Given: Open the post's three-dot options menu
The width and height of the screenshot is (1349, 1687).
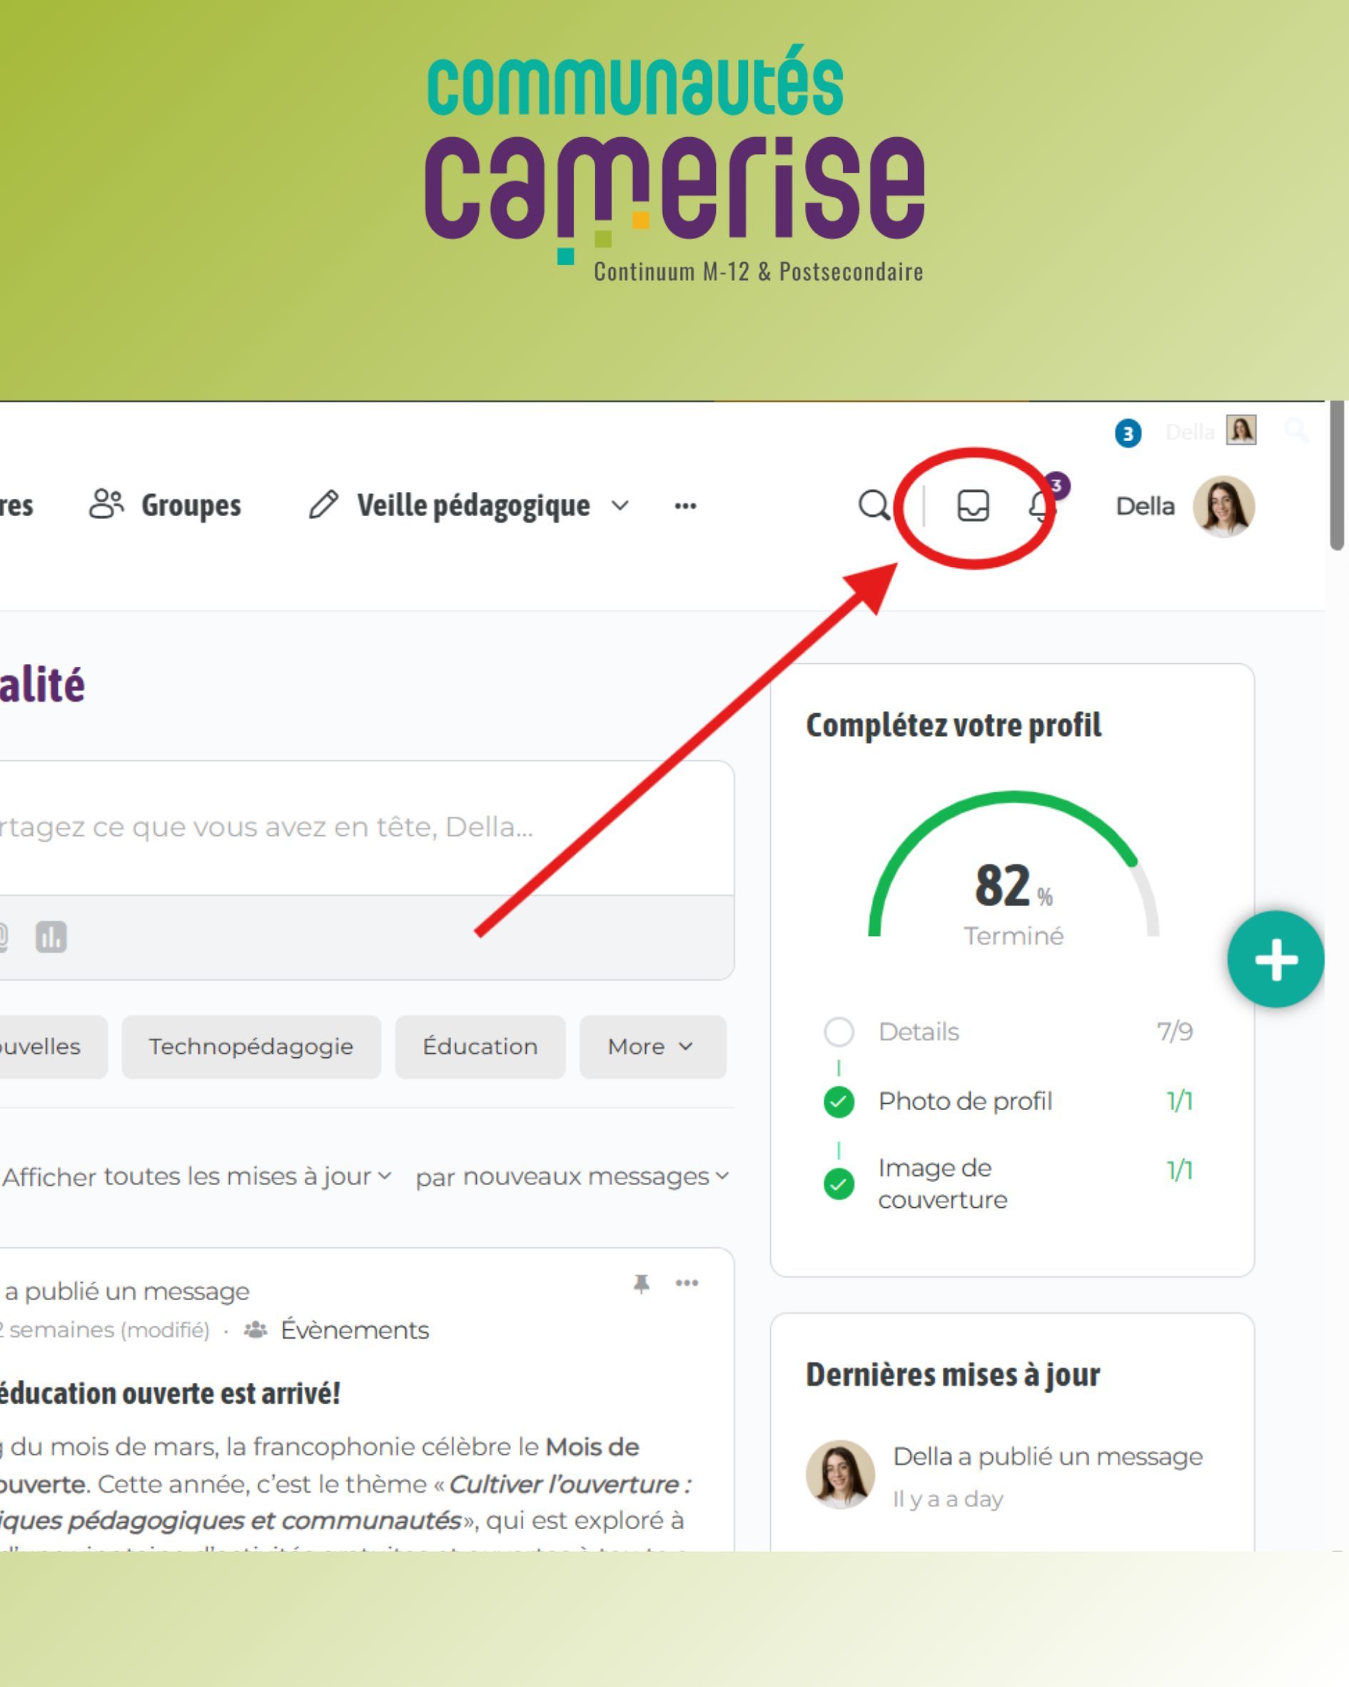Looking at the screenshot, I should coord(687,1282).
